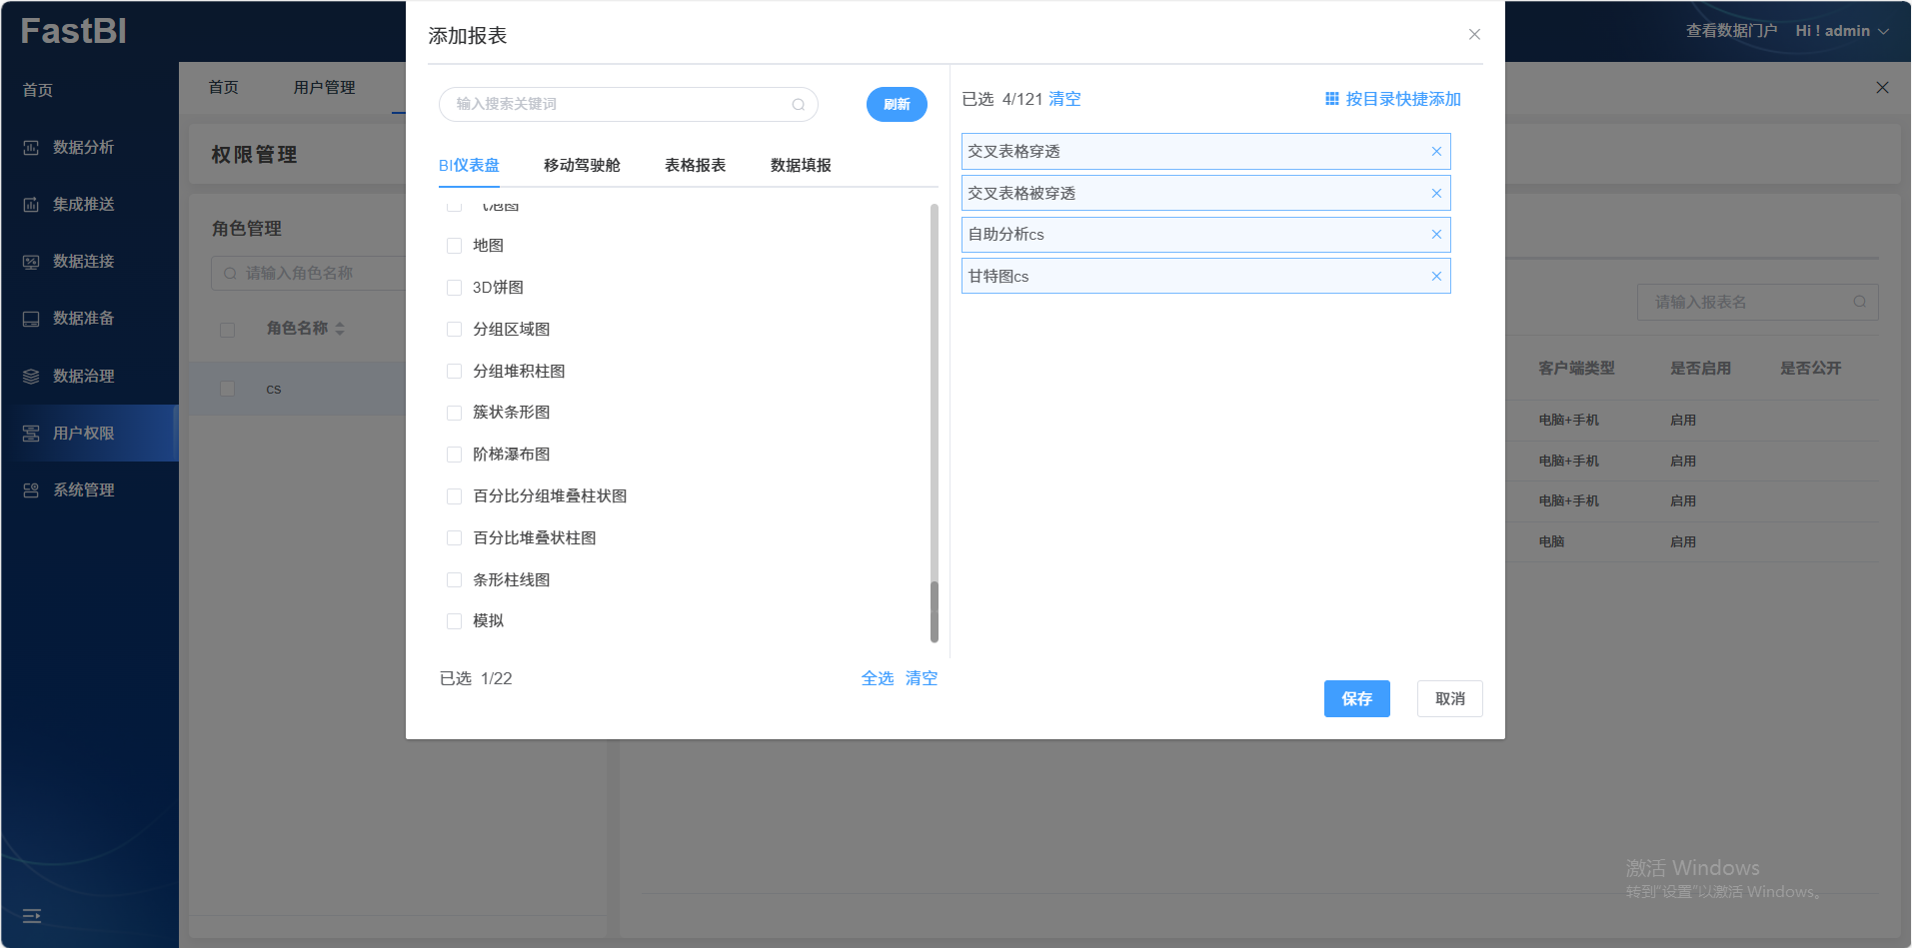Close the 添加报表 dialog
The width and height of the screenshot is (1912, 948).
click(x=1474, y=35)
